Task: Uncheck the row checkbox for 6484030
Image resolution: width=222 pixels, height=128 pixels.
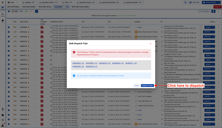Action: pos(9,69)
